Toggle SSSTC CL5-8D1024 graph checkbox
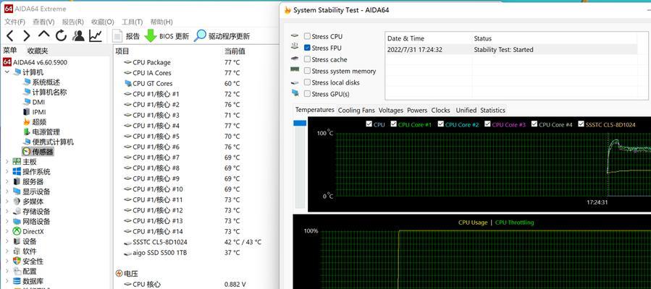 [581, 124]
